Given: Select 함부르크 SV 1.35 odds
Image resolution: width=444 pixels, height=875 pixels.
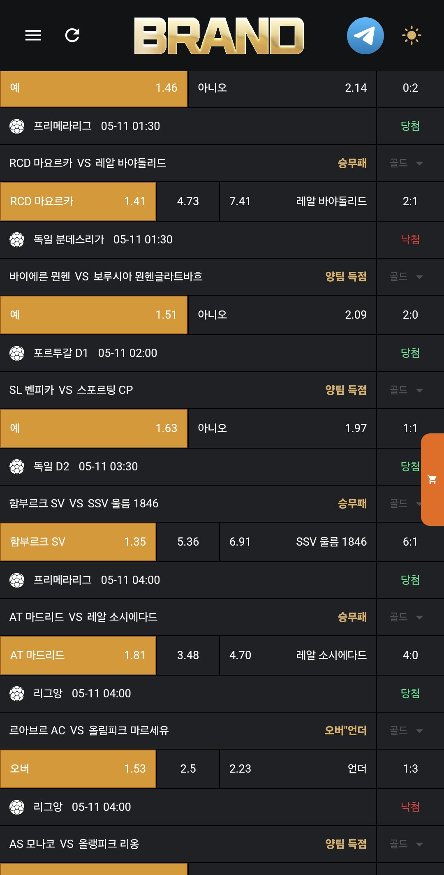Looking at the screenshot, I should (78, 542).
